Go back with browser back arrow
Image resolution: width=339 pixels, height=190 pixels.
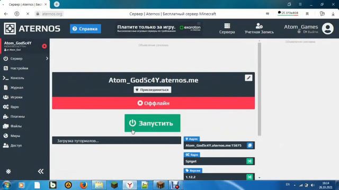[x=6, y=14]
